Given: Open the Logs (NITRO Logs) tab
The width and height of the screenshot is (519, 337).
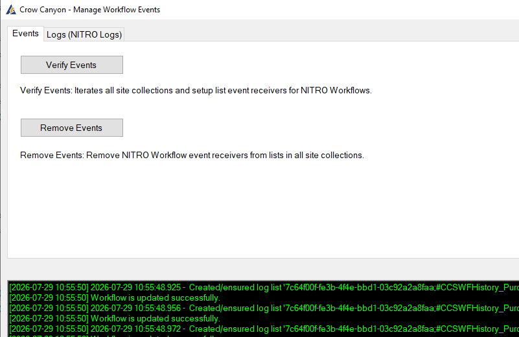Looking at the screenshot, I should [84, 34].
